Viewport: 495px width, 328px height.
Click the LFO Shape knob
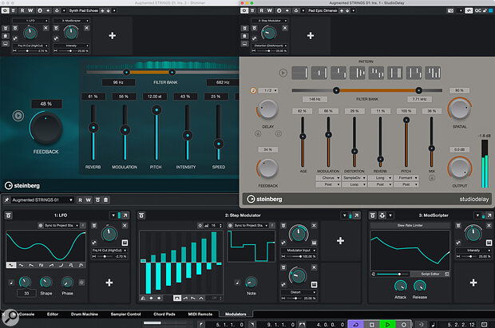pyautogui.click(x=46, y=283)
